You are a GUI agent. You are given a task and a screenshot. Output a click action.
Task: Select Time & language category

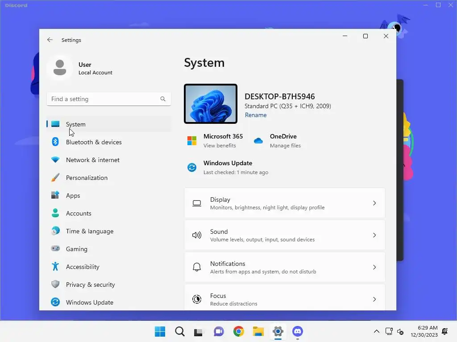109,231
